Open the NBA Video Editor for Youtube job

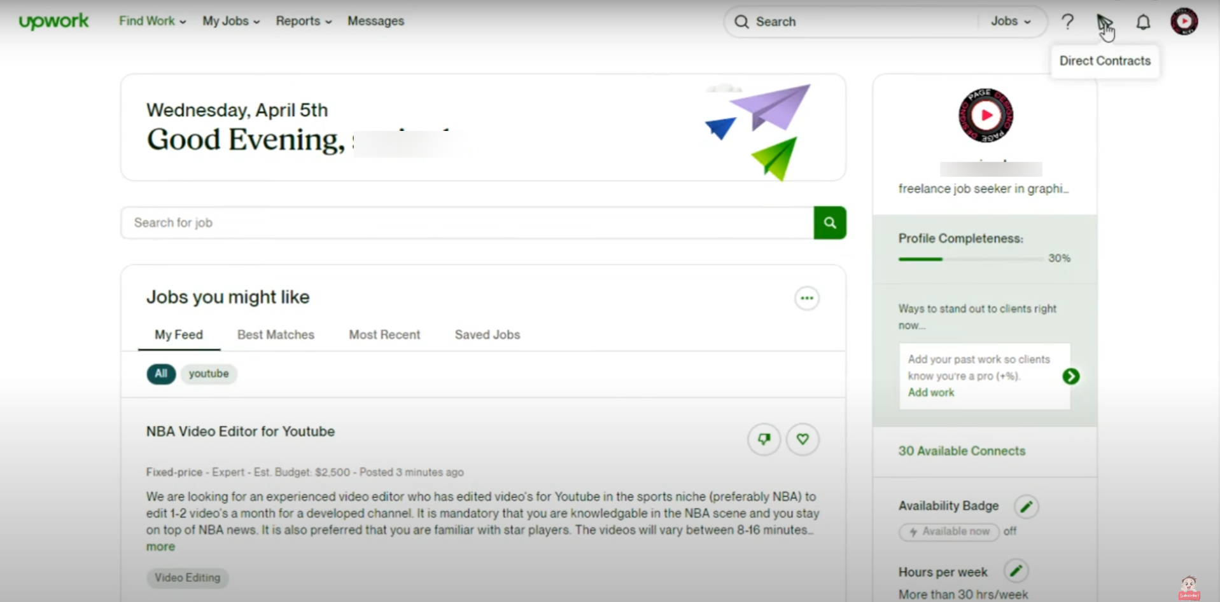[x=241, y=432]
